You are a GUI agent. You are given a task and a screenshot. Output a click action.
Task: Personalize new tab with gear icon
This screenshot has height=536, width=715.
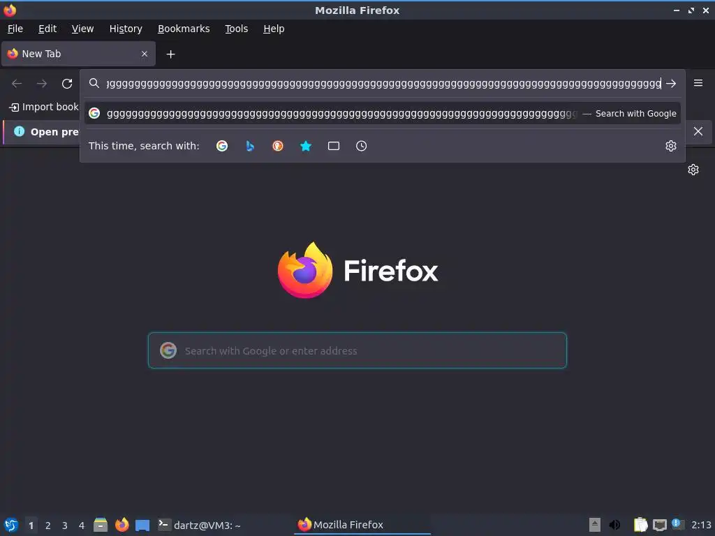click(x=693, y=170)
